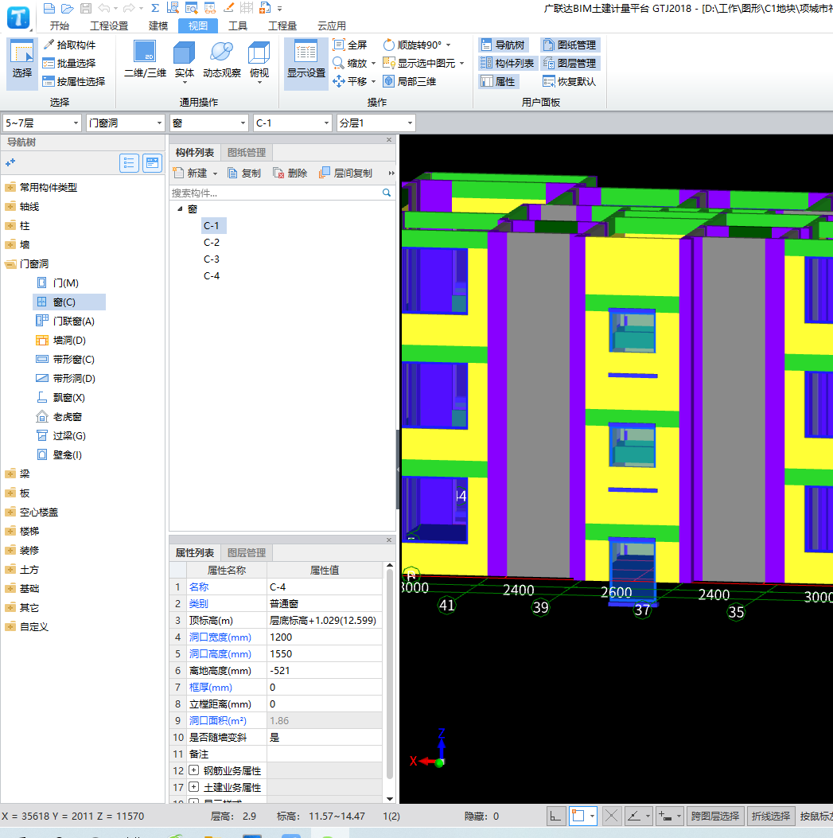833x838 pixels.
Task: Open the 工程设置 ribbon tab
Action: (x=109, y=25)
